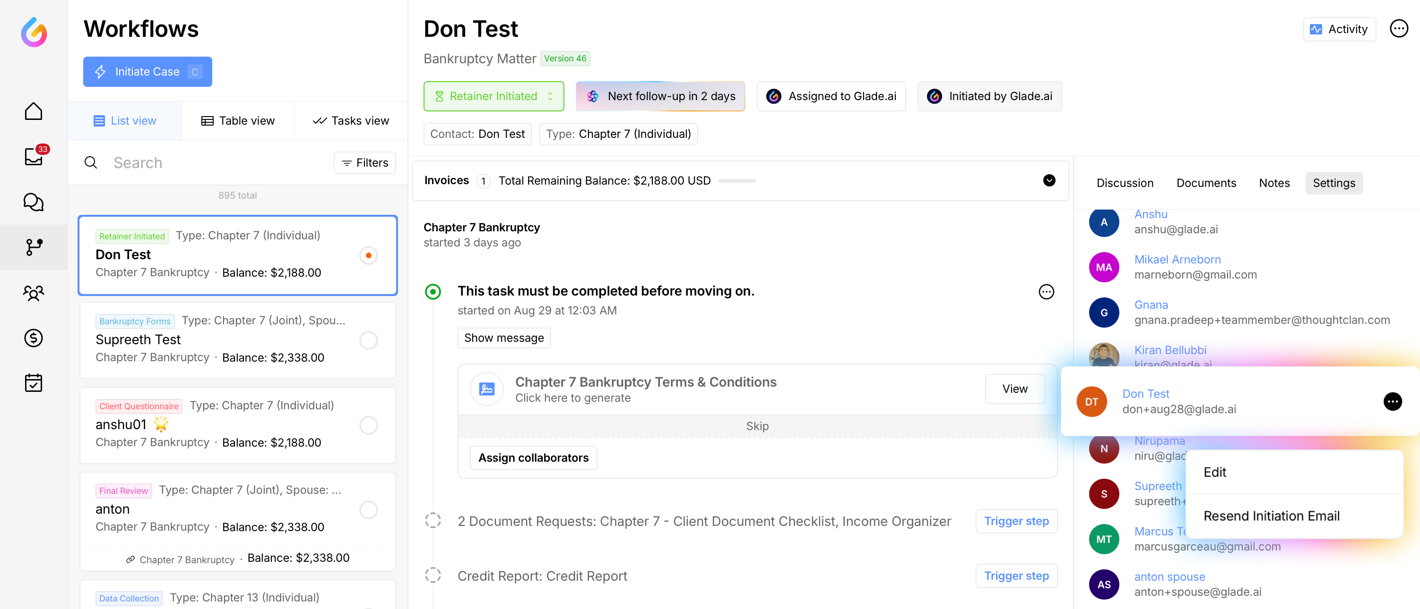The height and width of the screenshot is (609, 1420).
Task: Select the Supreeth Test radio circle
Action: 368,340
